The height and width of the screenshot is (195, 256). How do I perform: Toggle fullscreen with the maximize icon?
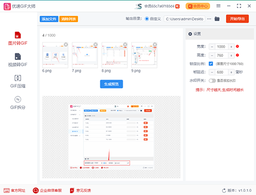tap(239, 6)
